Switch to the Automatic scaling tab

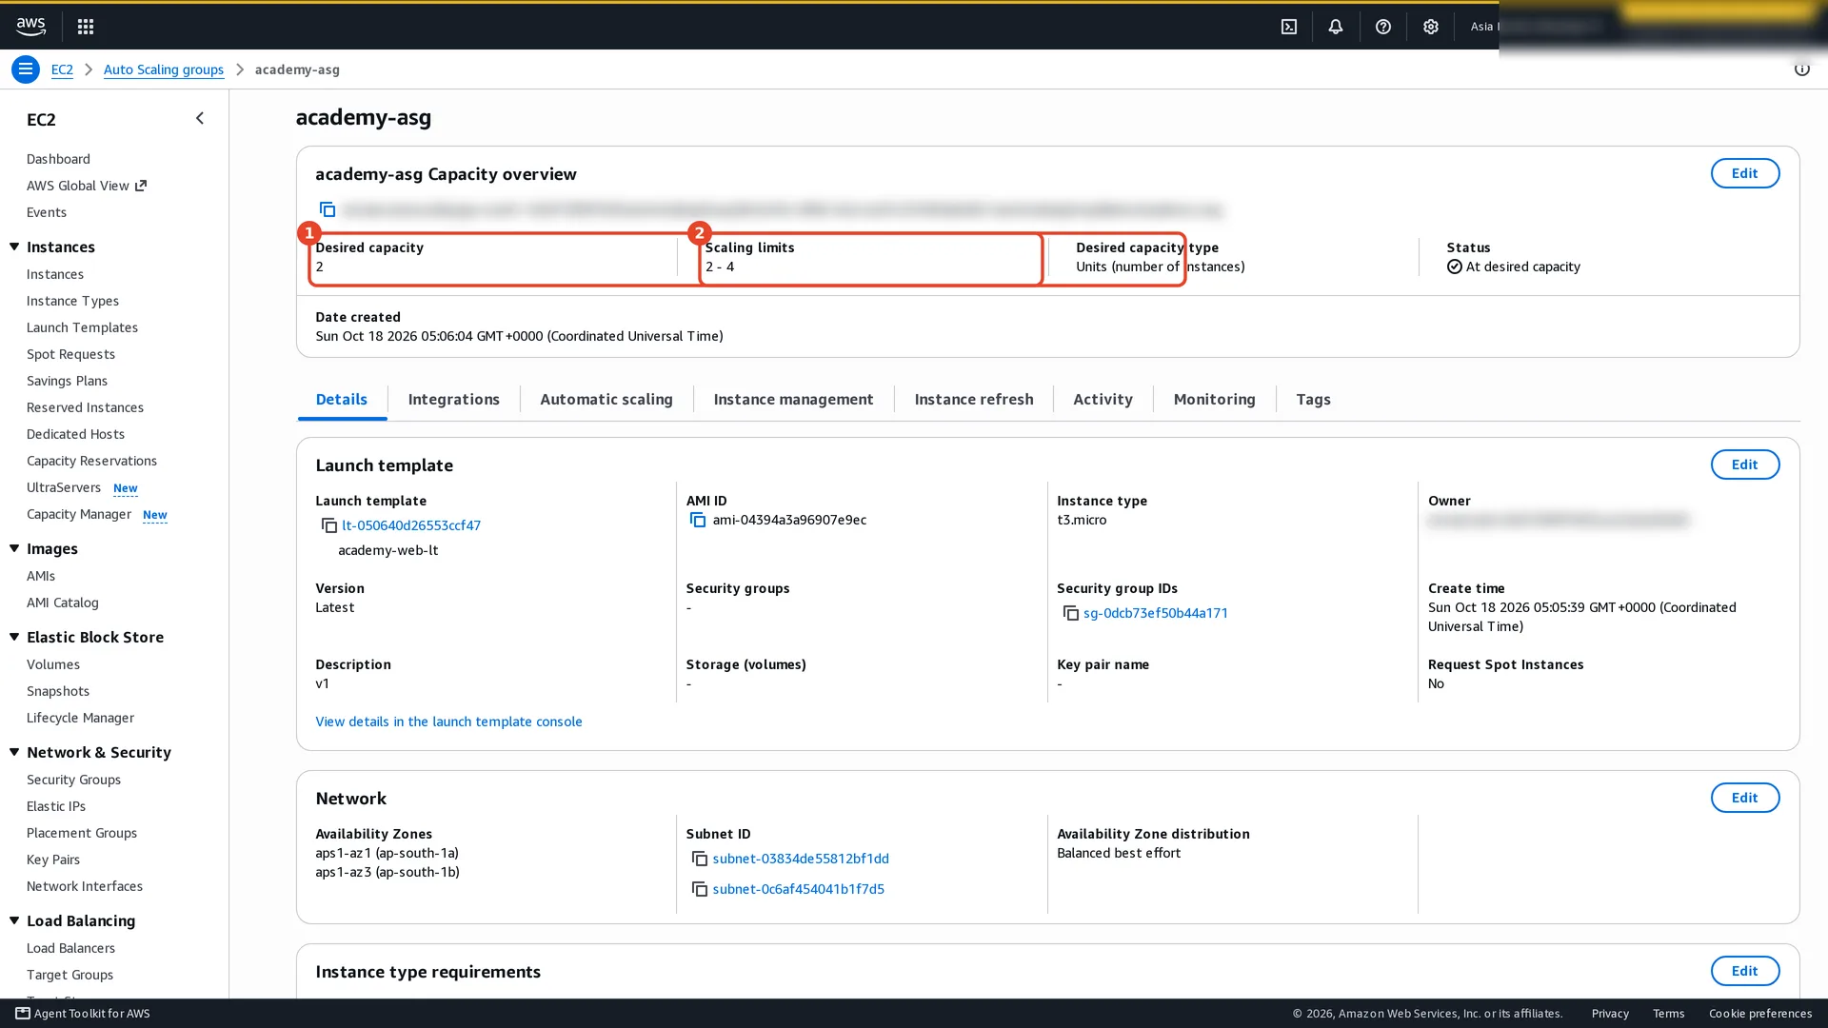[606, 400]
